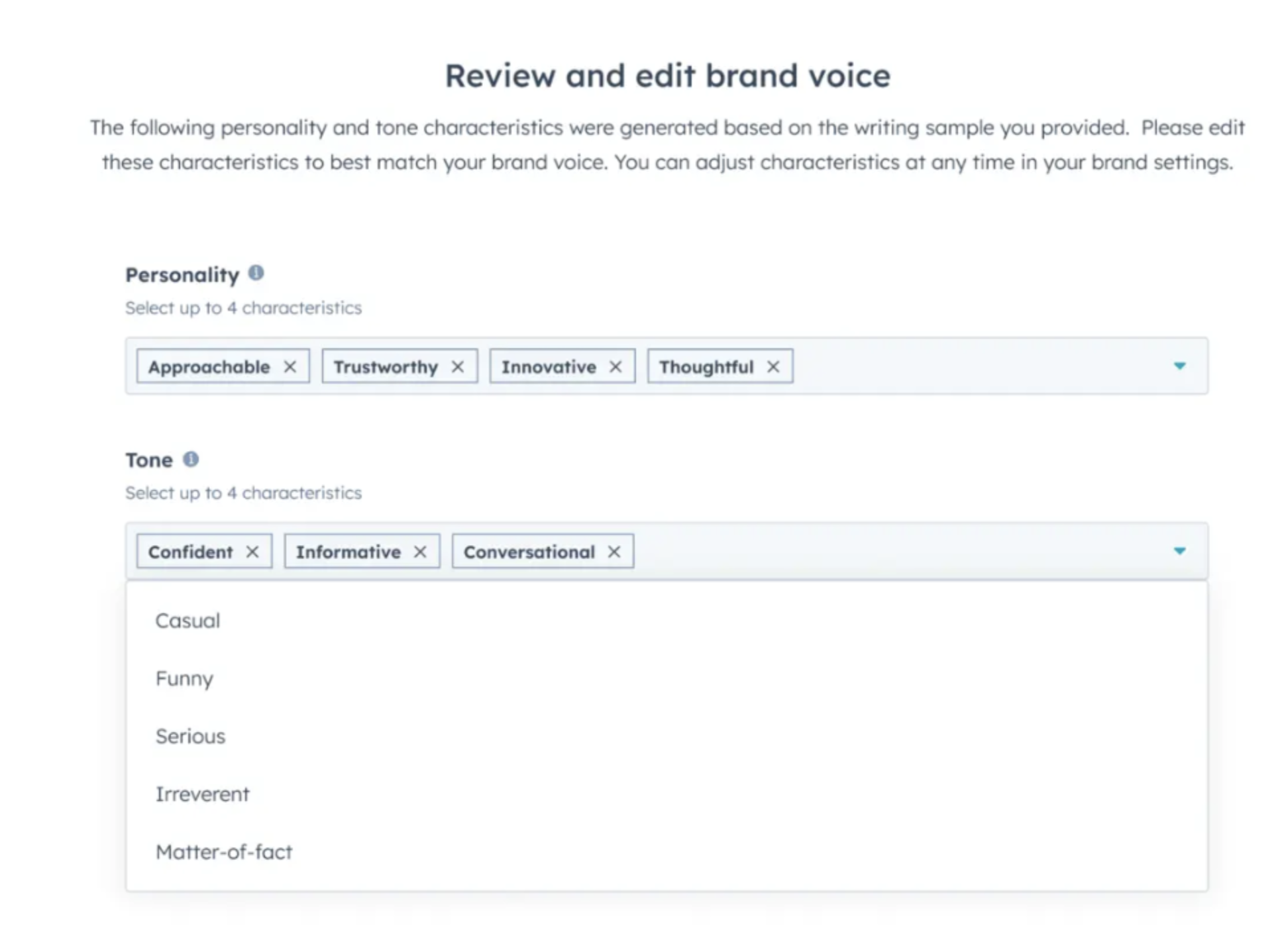This screenshot has width=1280, height=930.
Task: Click the Approachable tag label
Action: (x=209, y=367)
